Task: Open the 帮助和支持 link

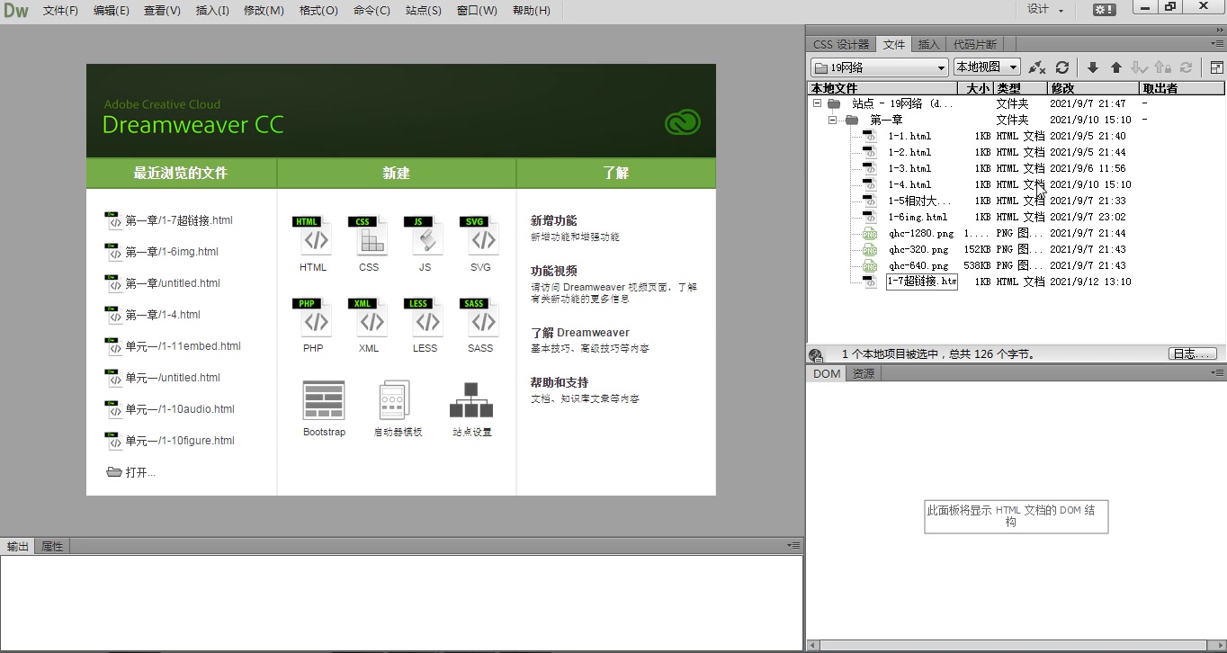Action: coord(560,382)
